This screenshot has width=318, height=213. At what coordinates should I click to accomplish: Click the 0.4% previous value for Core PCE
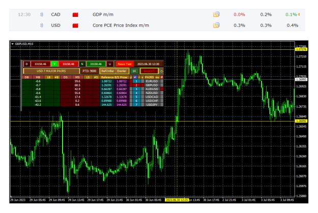pos(292,25)
